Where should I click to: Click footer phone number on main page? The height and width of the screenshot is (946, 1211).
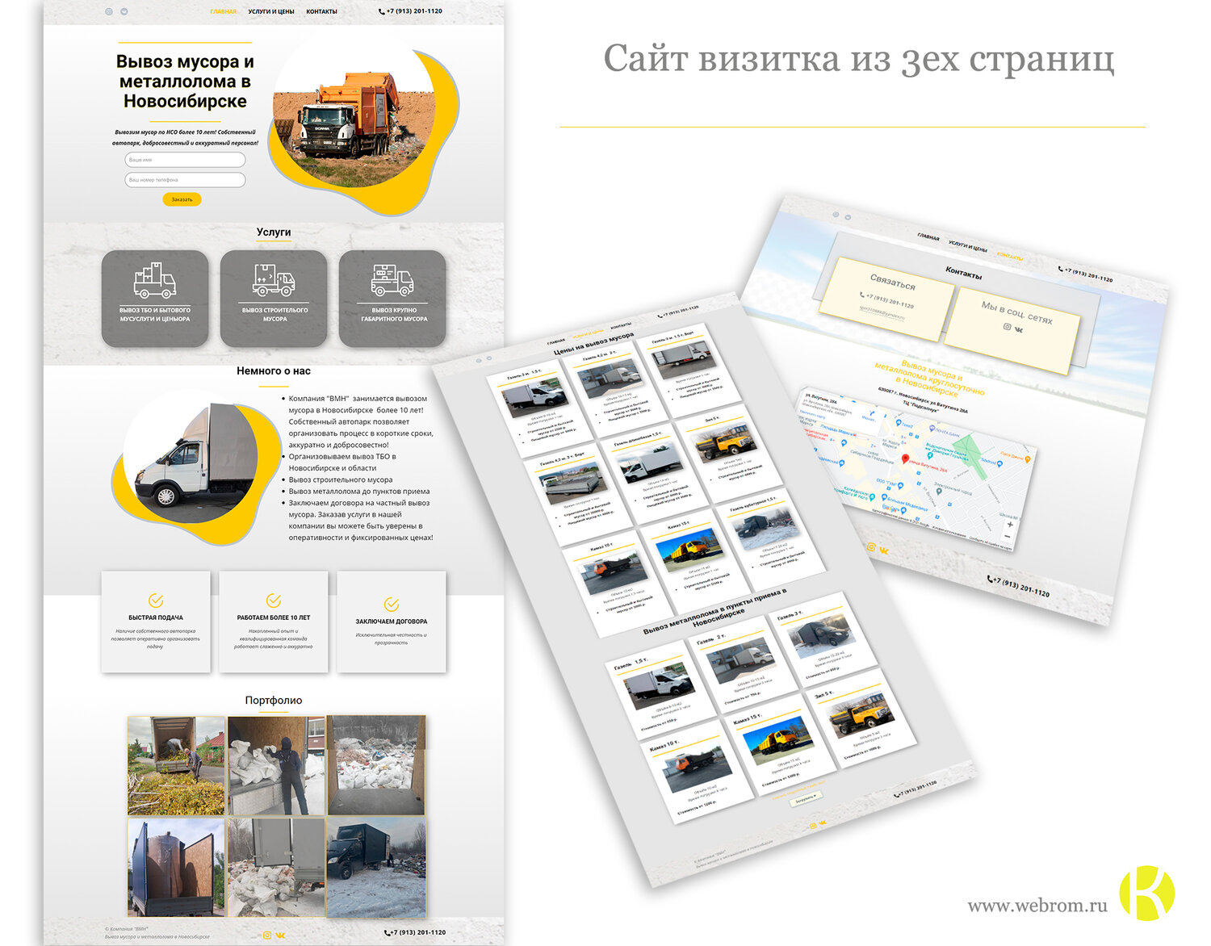point(416,932)
